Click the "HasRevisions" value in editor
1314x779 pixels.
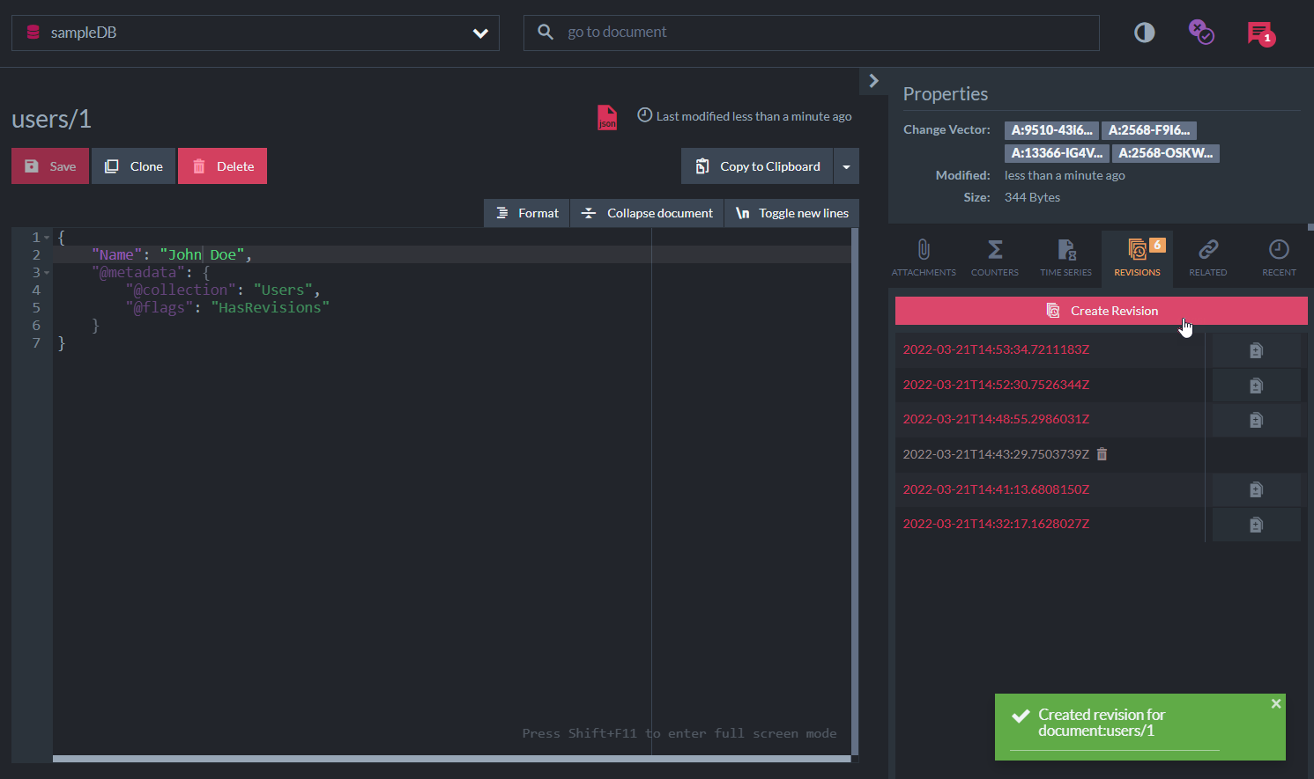[270, 308]
